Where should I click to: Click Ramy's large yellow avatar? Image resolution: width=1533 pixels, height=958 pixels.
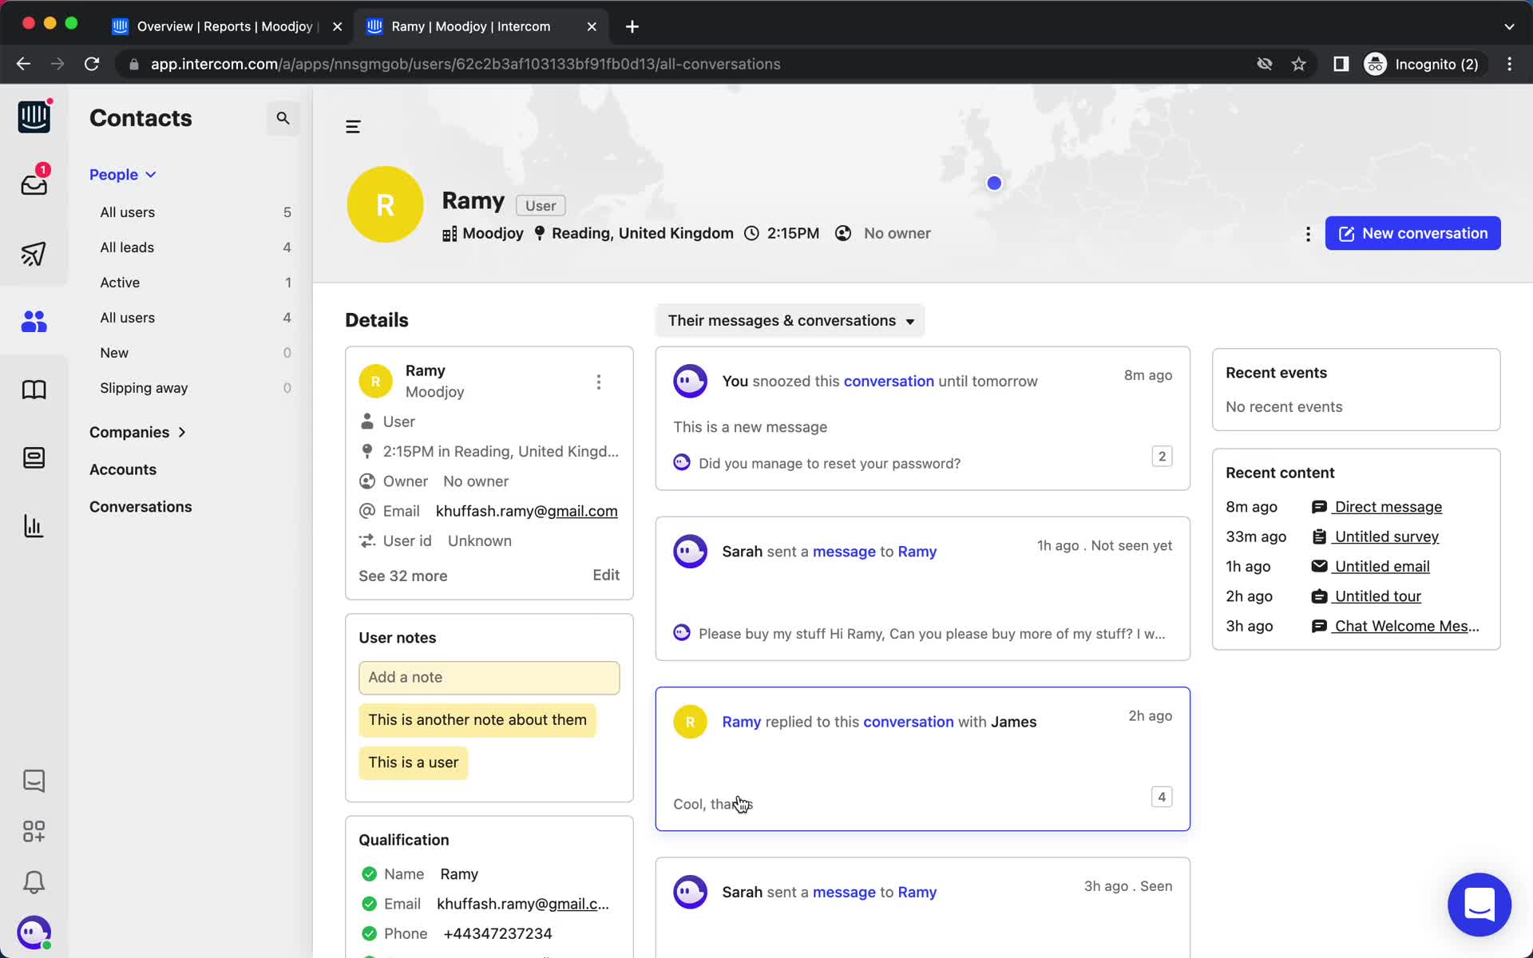pyautogui.click(x=385, y=204)
